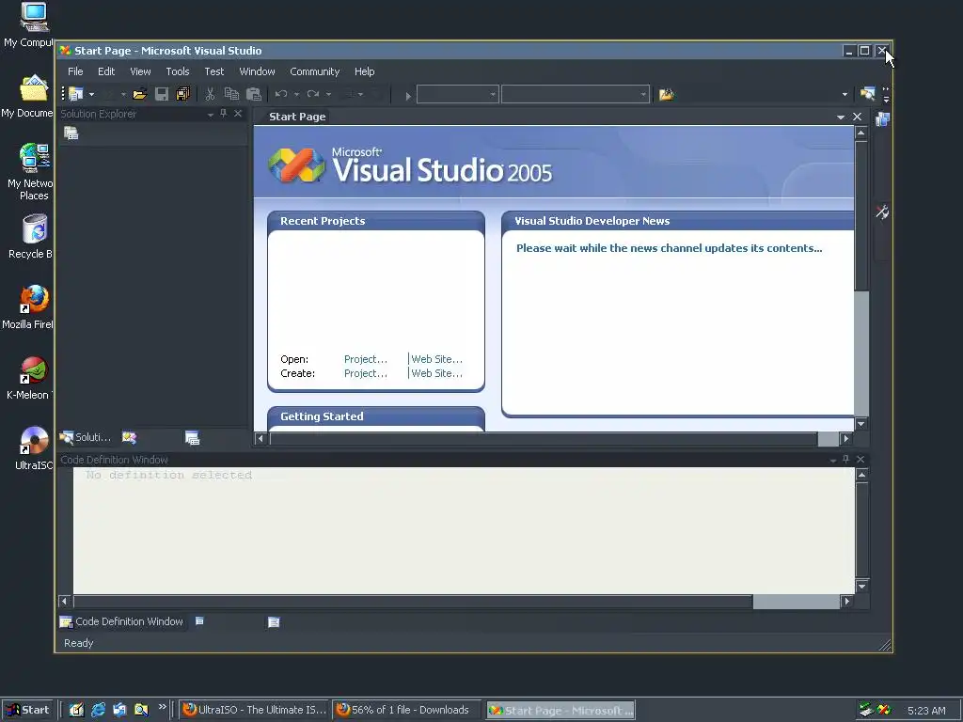Select the Properties Window tab icon
Viewport: 963px width, 722px height.
pos(192,438)
